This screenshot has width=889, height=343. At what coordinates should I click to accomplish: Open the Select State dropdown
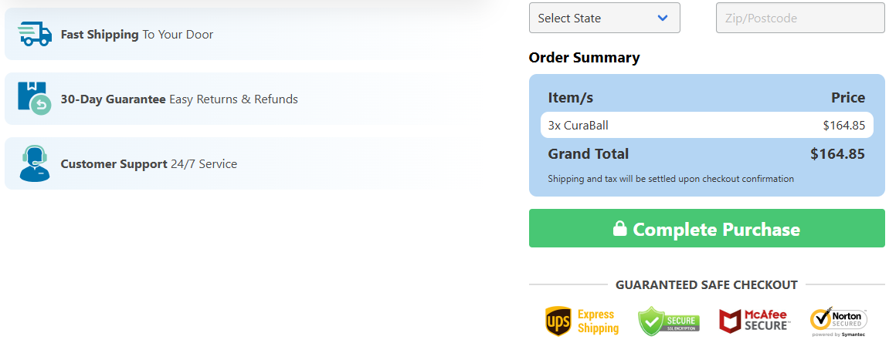point(605,18)
